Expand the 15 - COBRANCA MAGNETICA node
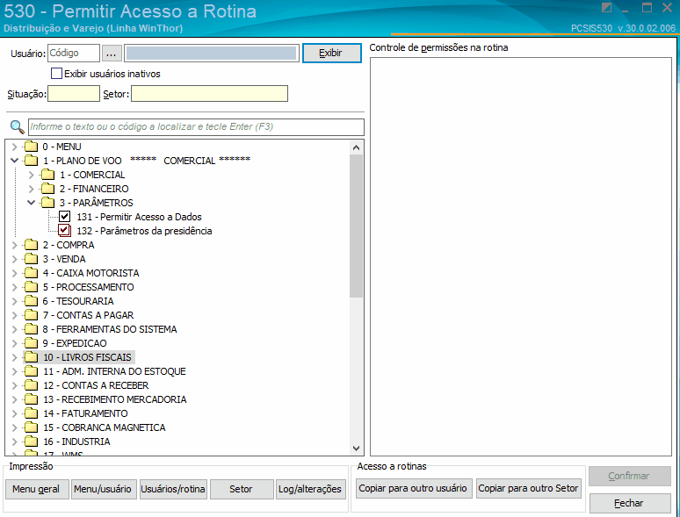Screen dimensions: 680x517 point(14,427)
